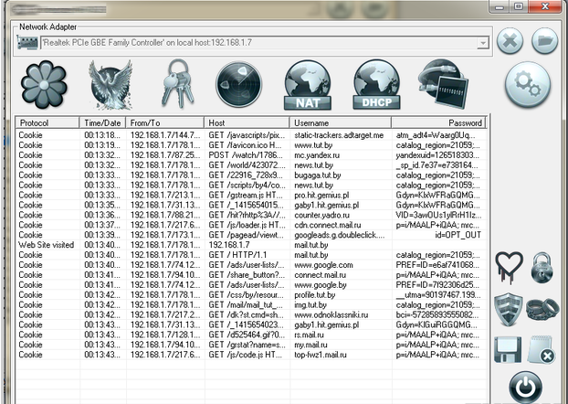Toggle sniffing with the power button
This screenshot has width=568, height=404.
point(527,387)
